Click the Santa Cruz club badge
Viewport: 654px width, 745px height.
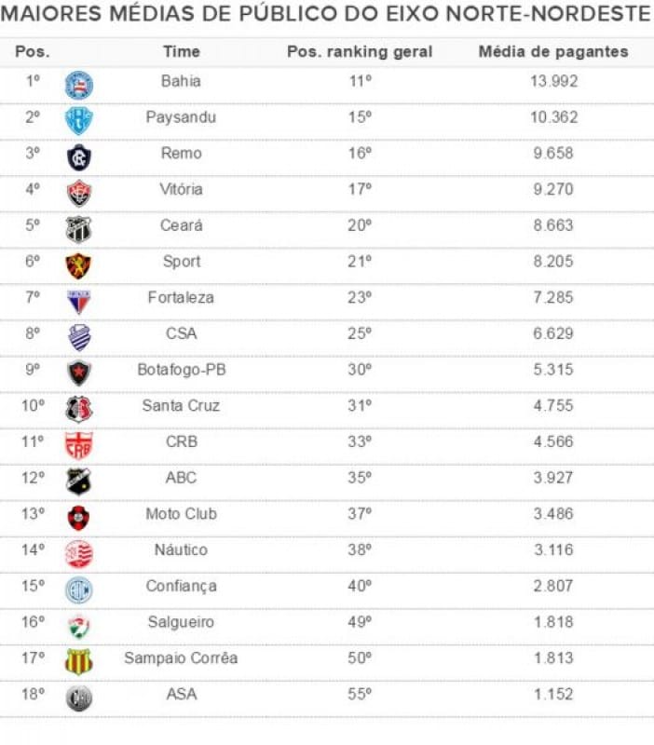pos(78,409)
